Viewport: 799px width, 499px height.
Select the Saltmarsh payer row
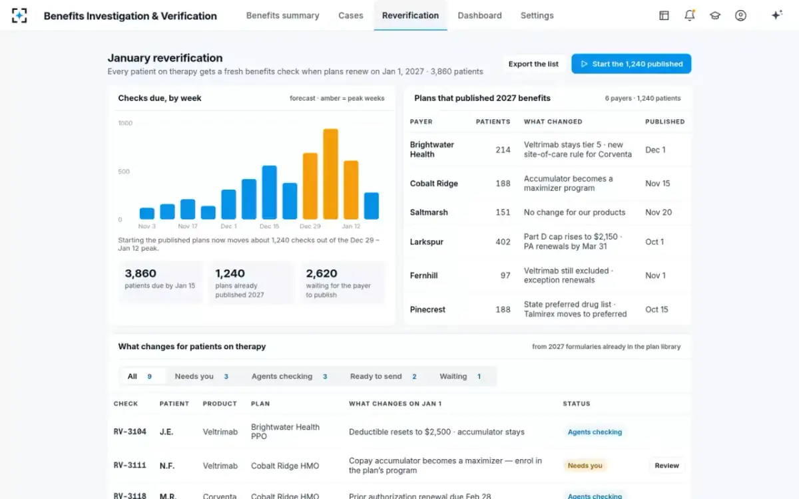pyautogui.click(x=548, y=212)
